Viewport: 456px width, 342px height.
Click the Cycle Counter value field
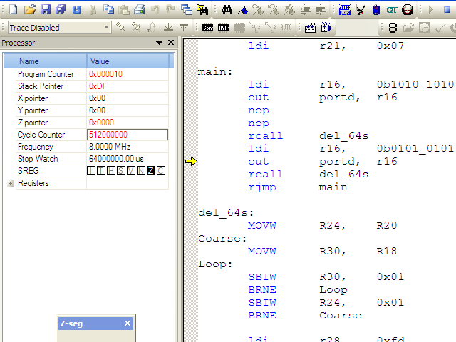pos(127,135)
